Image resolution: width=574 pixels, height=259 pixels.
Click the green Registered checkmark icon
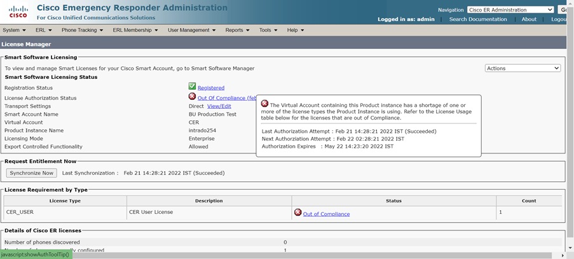point(192,87)
